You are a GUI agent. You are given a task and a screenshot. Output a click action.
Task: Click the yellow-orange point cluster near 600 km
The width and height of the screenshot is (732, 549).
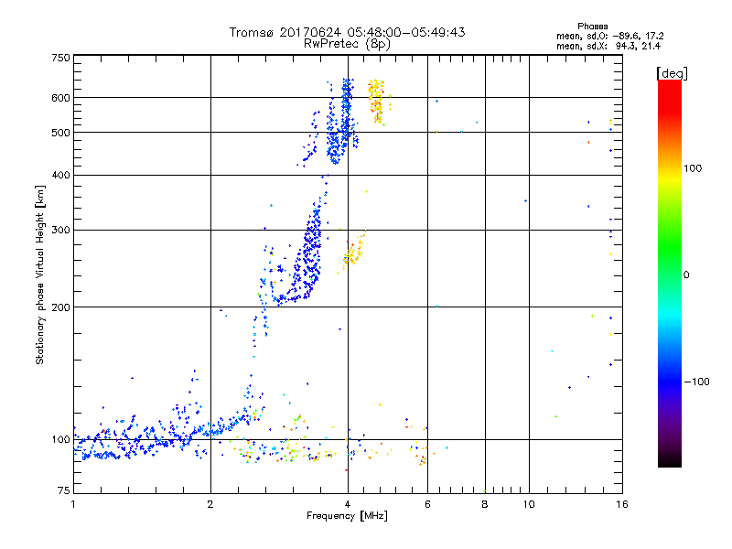tap(376, 99)
